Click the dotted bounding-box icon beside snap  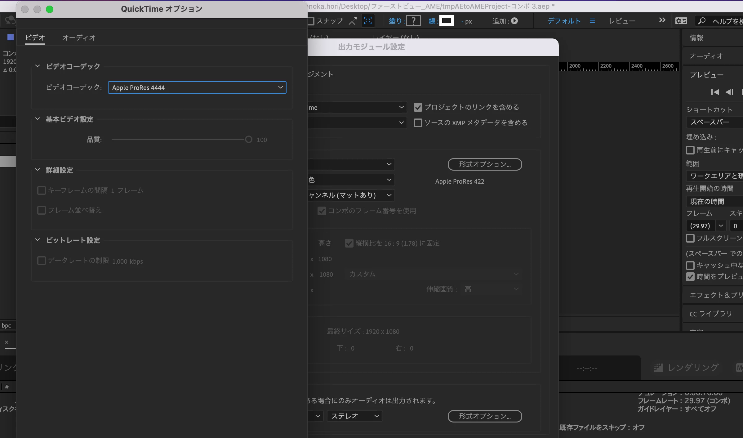(368, 21)
